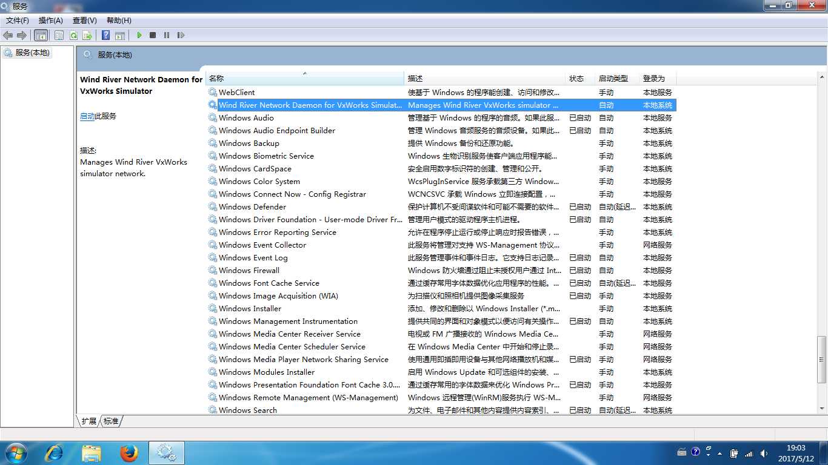Show hidden tray icons arrow
The height and width of the screenshot is (465, 828).
[x=720, y=453]
